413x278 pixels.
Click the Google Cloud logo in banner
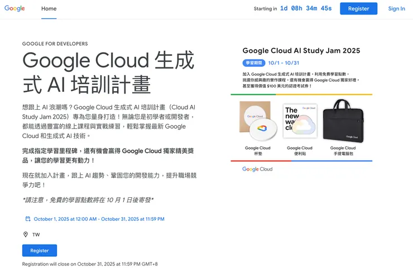click(x=257, y=169)
